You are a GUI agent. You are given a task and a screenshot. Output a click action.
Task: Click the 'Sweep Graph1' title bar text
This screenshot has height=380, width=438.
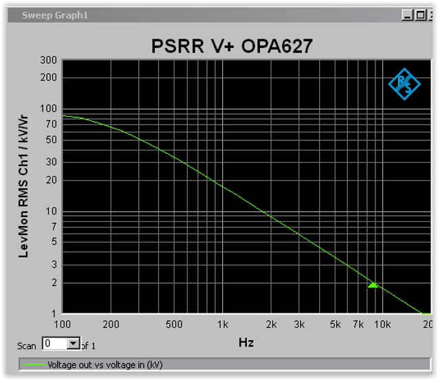[x=55, y=15]
